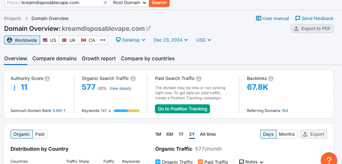Click Export to PDF button
342x164 pixels.
coord(312,29)
